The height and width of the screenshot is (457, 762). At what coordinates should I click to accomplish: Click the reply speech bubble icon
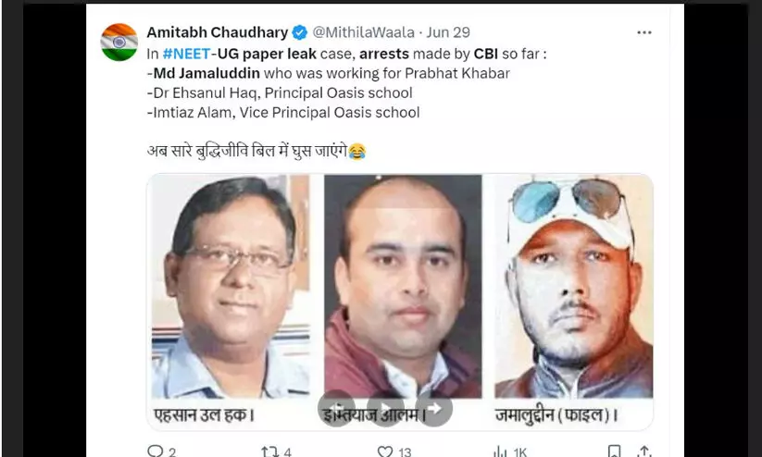pos(155,451)
